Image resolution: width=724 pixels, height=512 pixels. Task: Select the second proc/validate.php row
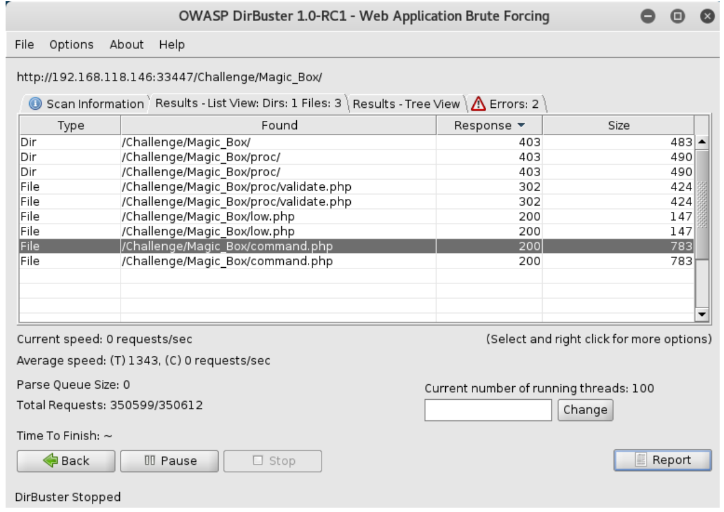click(x=356, y=201)
